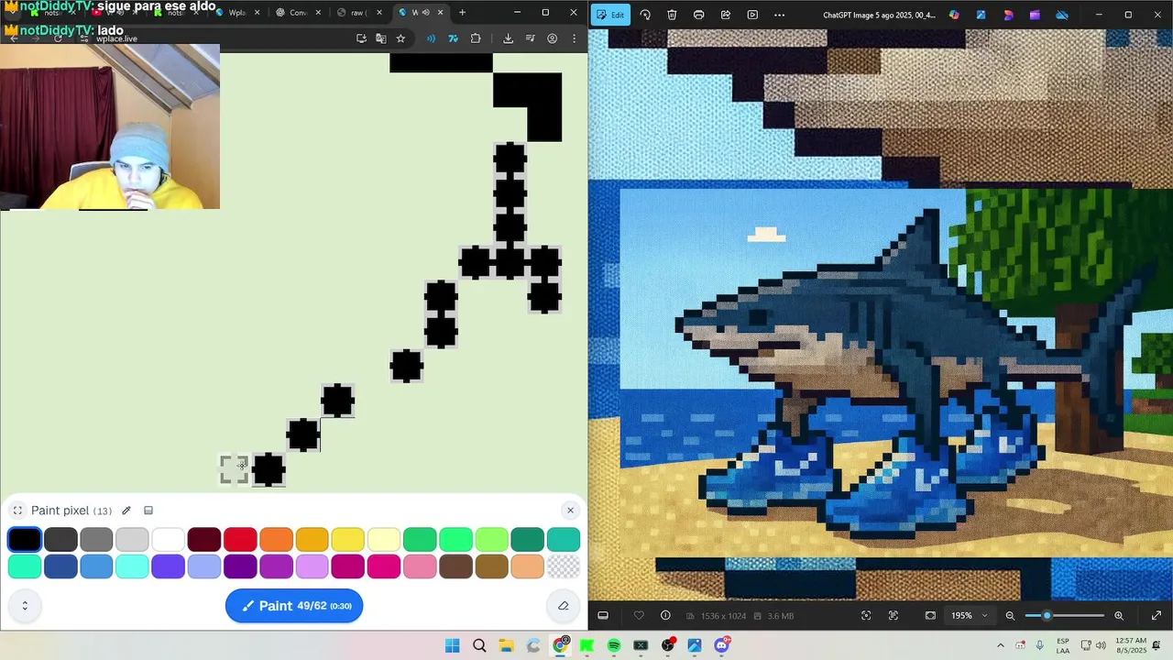Toggle the microphone icon in system tray
The image size is (1173, 660).
pyautogui.click(x=1040, y=645)
